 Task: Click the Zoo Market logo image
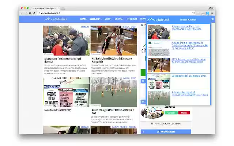pyautogui.click(x=152, y=113)
